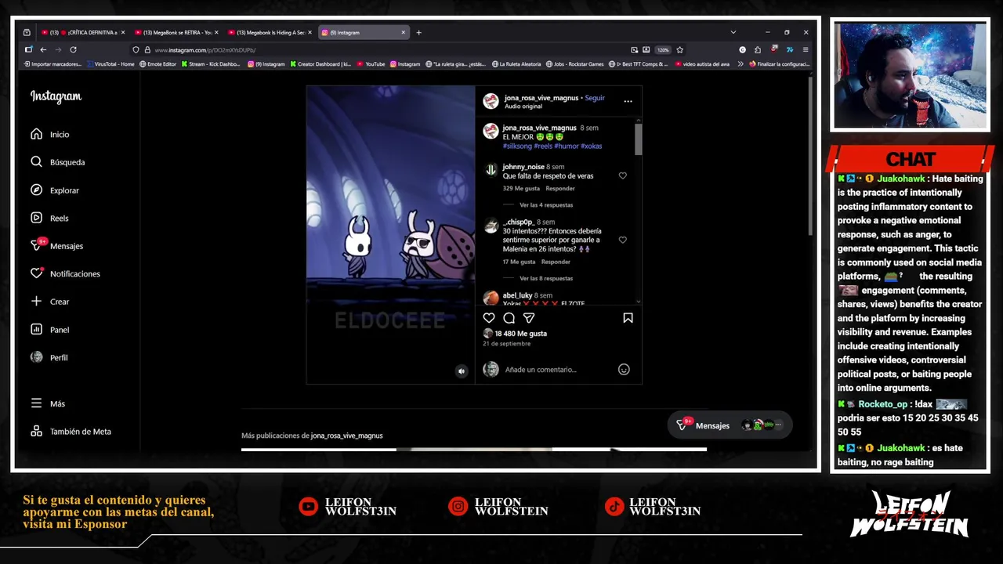
Task: Click the #xokas hashtag
Action: pos(591,146)
